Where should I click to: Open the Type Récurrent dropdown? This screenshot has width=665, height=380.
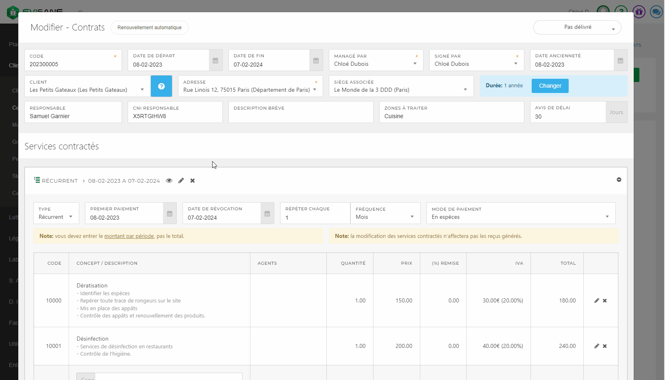56,217
